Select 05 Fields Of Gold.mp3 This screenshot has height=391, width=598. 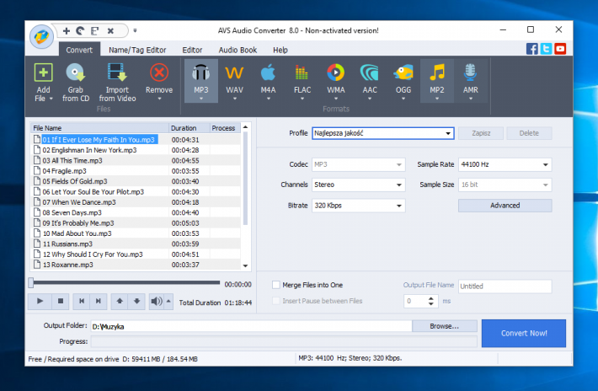pyautogui.click(x=74, y=181)
